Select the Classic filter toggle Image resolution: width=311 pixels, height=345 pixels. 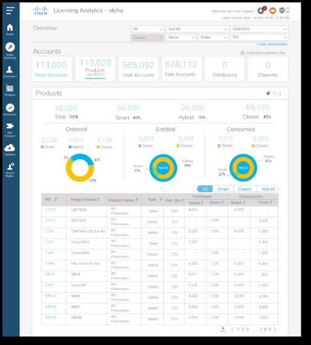click(245, 189)
